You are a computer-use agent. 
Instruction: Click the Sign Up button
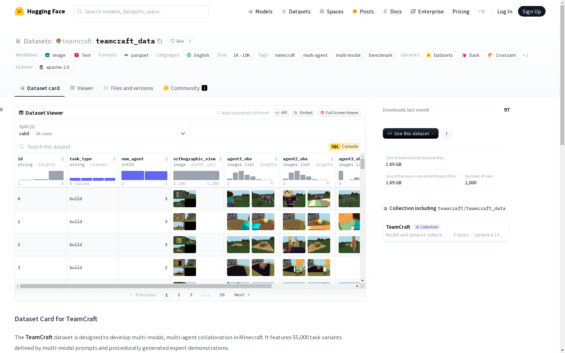point(532,11)
